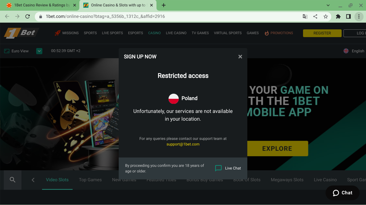Click the Restricted access heading

183,76
